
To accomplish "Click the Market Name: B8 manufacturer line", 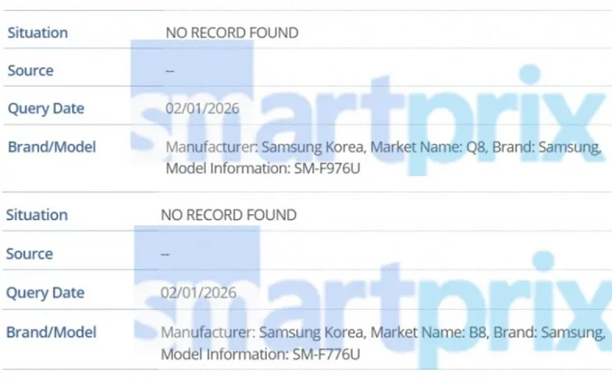I will click(x=382, y=333).
